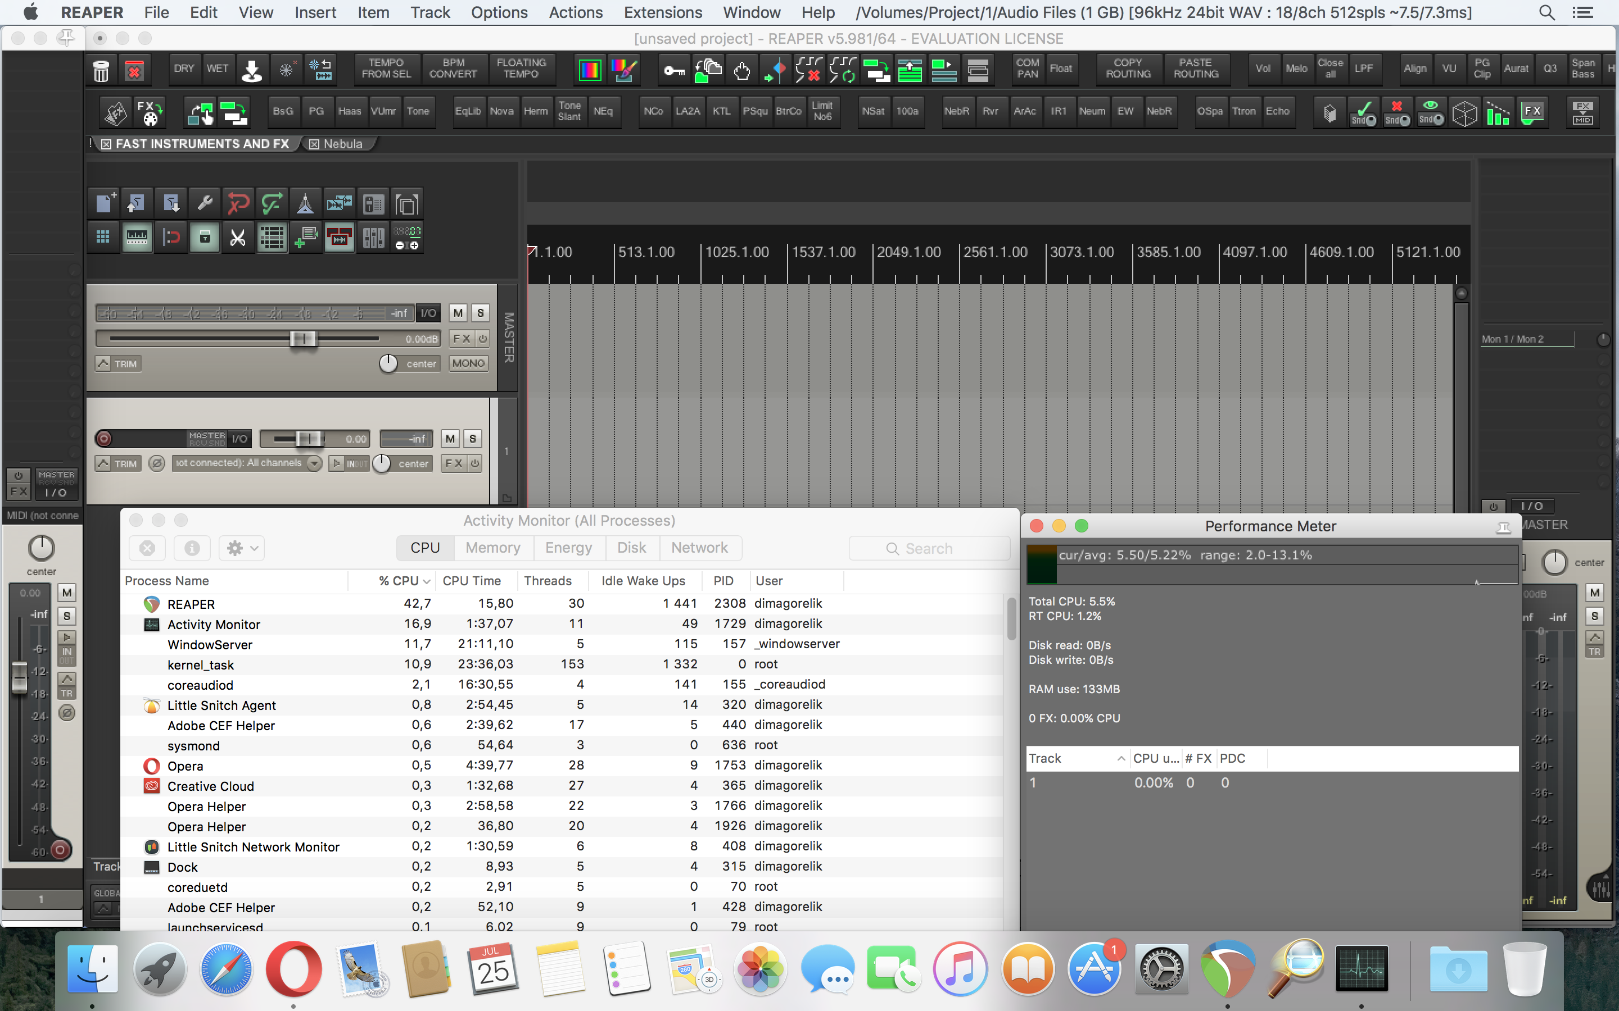Mute the master track with M button
This screenshot has height=1011, width=1619.
coord(458,313)
